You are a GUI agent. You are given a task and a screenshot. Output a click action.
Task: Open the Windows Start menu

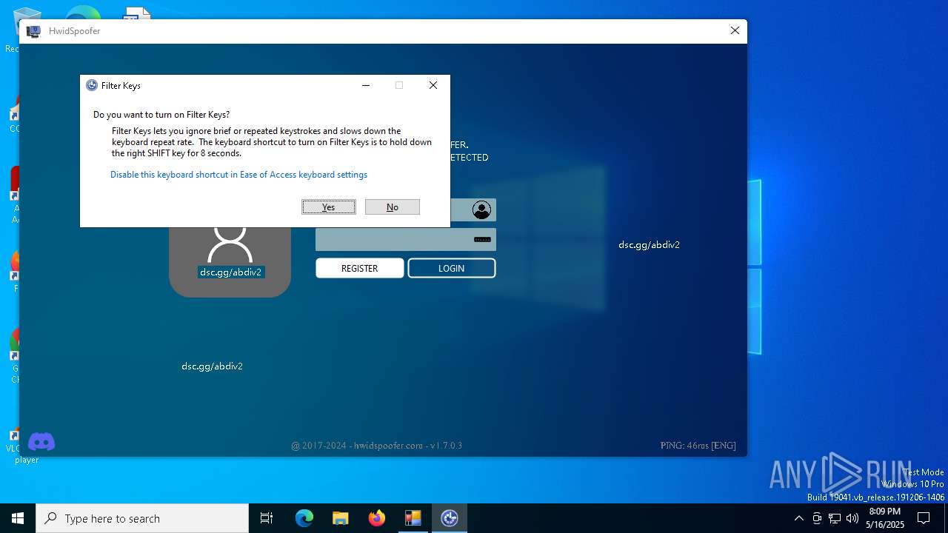point(18,518)
